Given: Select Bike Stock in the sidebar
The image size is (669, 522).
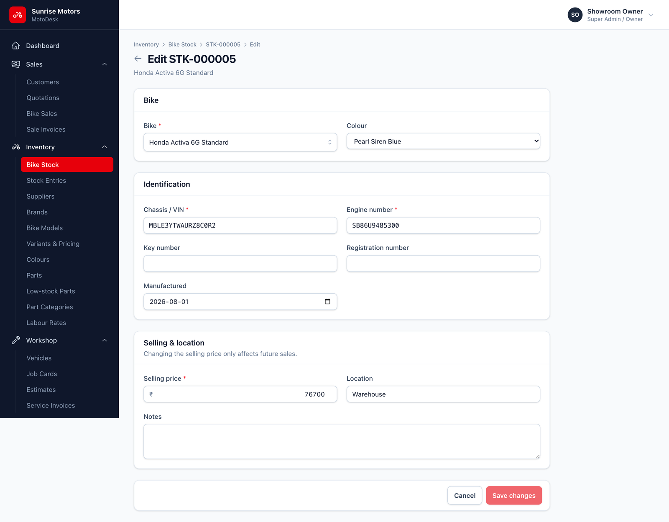Looking at the screenshot, I should coord(67,164).
